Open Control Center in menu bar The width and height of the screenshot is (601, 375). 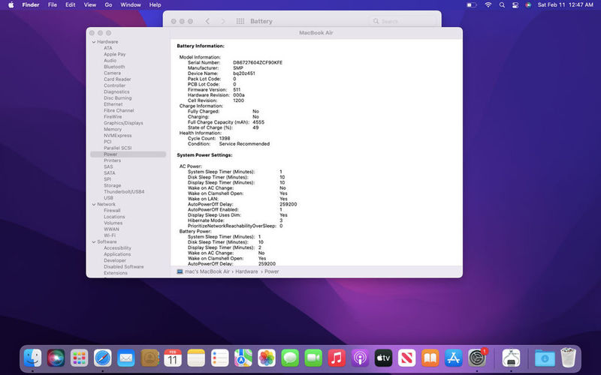point(515,5)
